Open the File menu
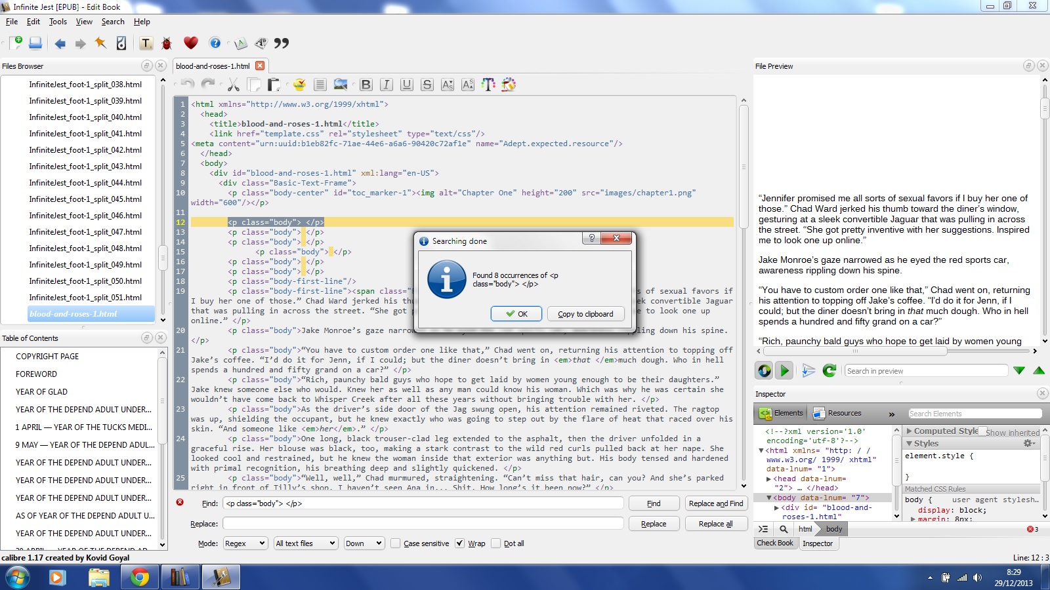 point(12,22)
